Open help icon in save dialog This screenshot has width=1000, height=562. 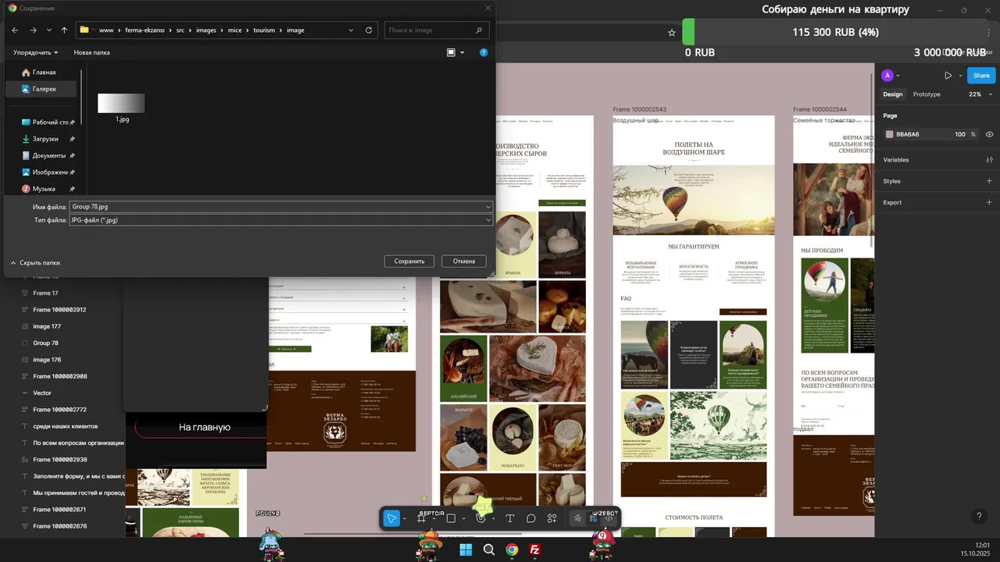484,52
